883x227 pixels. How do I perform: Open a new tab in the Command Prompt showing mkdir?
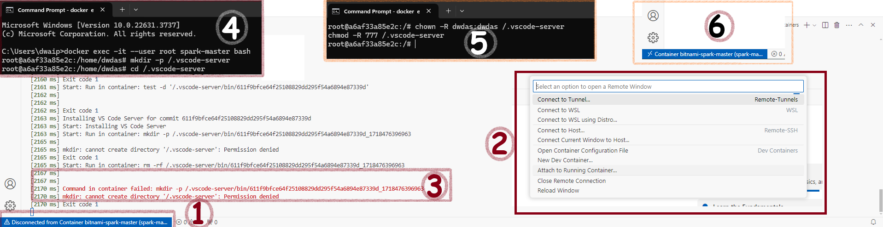tap(122, 10)
